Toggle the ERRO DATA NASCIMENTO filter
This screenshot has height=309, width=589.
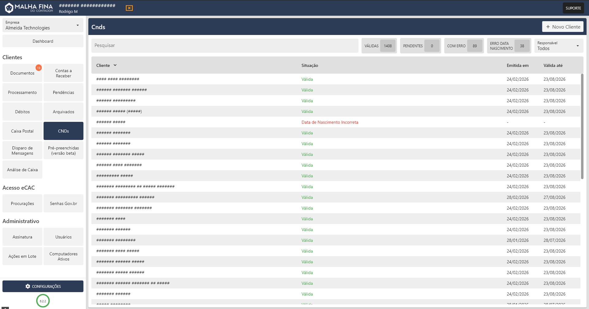click(x=509, y=46)
